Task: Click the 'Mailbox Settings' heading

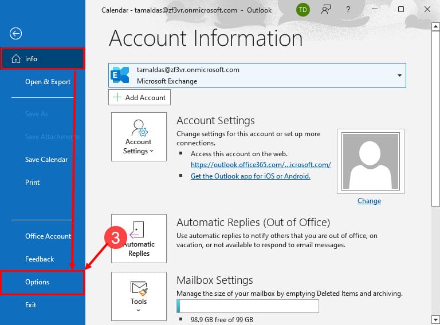Action: (x=215, y=280)
